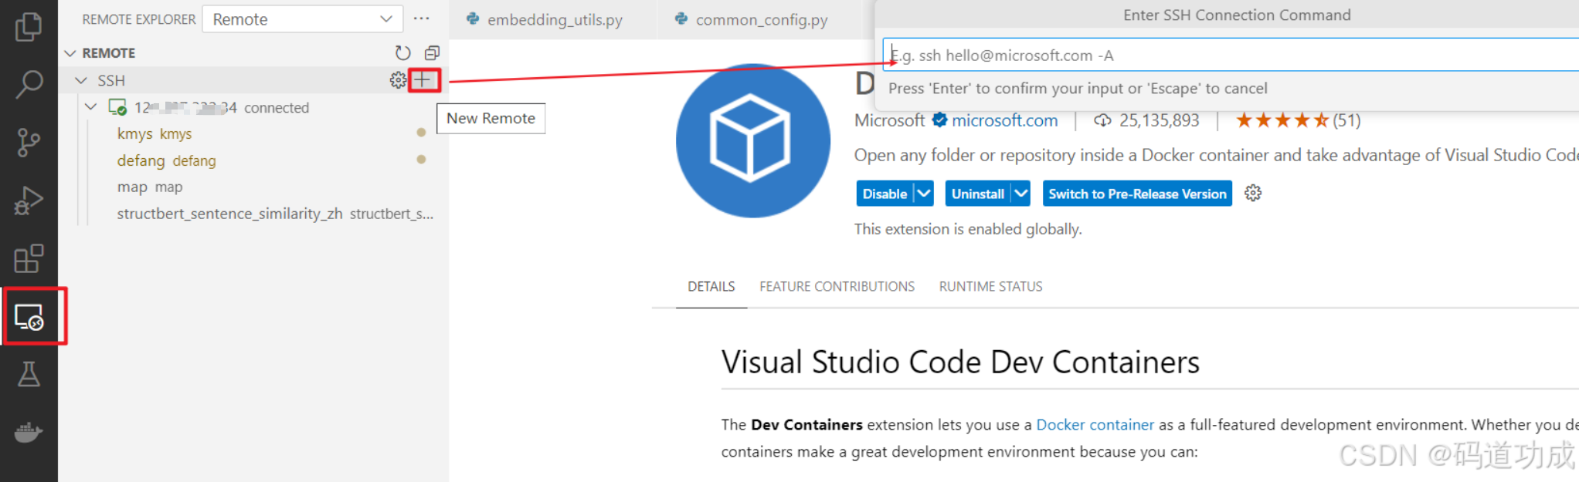Open the Docker view in activity bar
This screenshot has height=482, width=1579.
click(29, 432)
